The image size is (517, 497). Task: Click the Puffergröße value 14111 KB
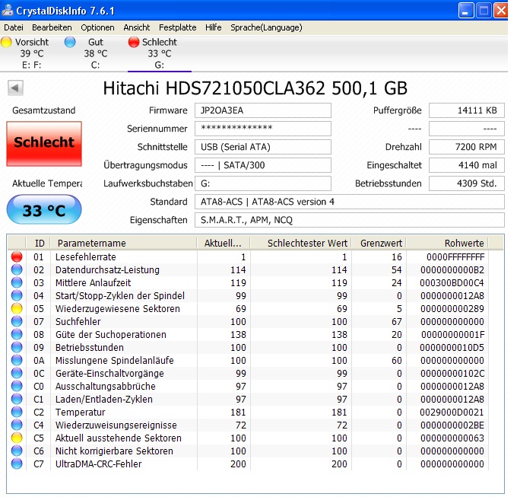click(x=467, y=110)
